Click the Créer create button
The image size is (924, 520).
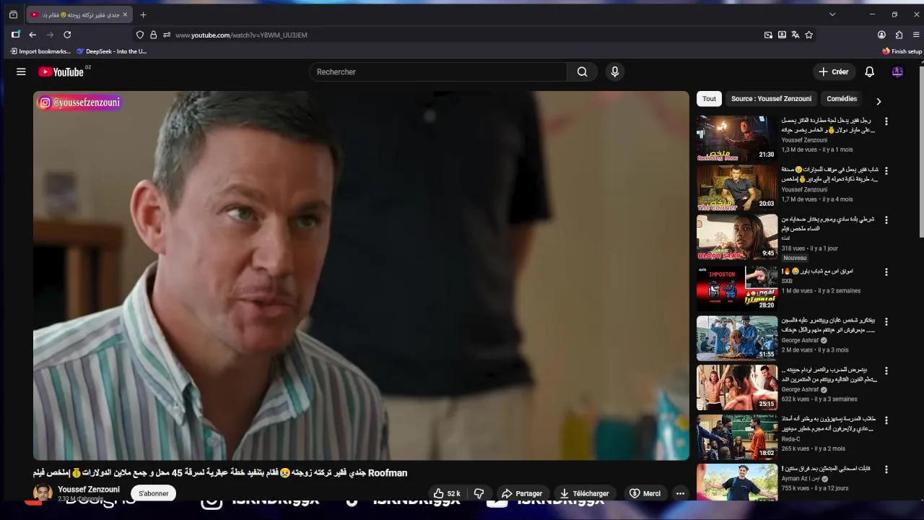pyautogui.click(x=834, y=71)
